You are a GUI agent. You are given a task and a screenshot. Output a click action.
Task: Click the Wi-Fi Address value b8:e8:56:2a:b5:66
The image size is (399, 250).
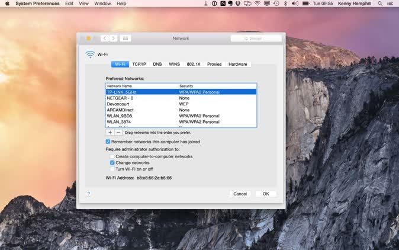(x=154, y=178)
